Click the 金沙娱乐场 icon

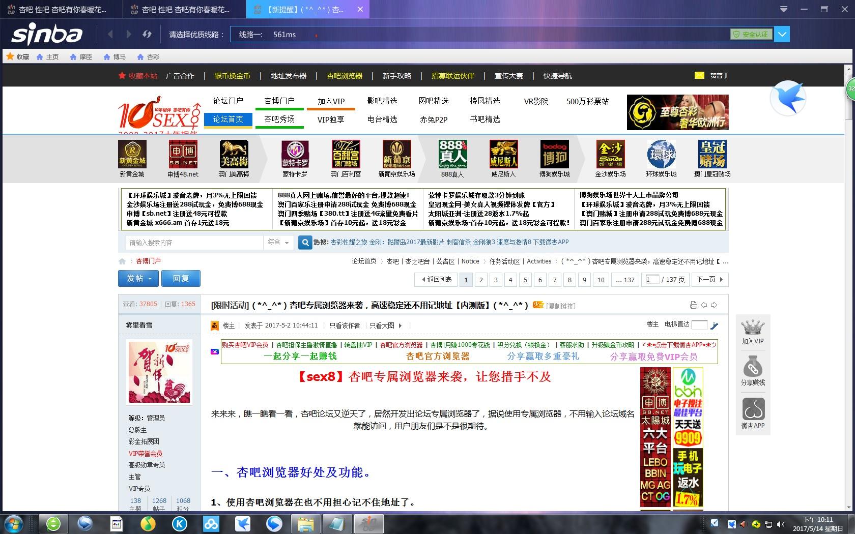(611, 154)
